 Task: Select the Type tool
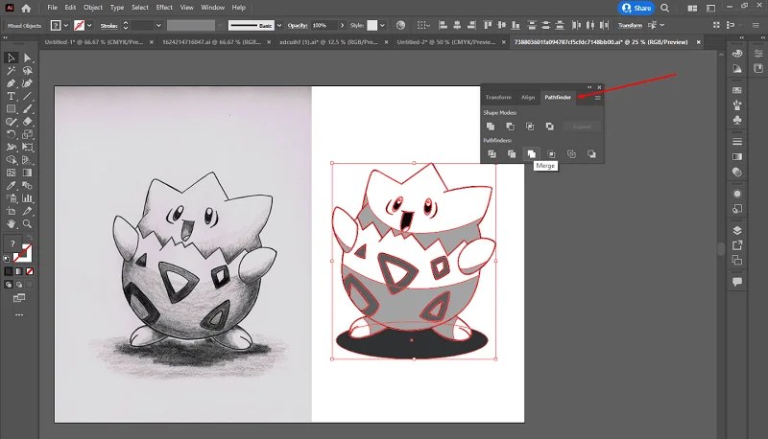(11, 96)
